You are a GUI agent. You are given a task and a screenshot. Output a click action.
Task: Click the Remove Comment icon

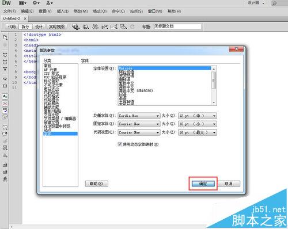5,134
